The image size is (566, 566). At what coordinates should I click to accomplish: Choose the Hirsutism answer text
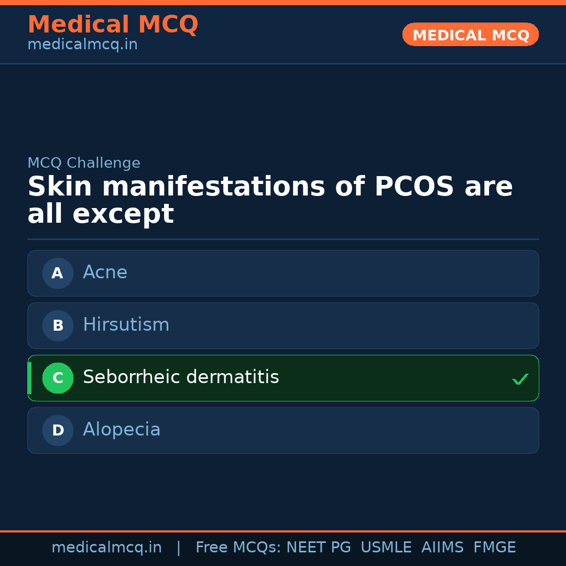point(126,325)
